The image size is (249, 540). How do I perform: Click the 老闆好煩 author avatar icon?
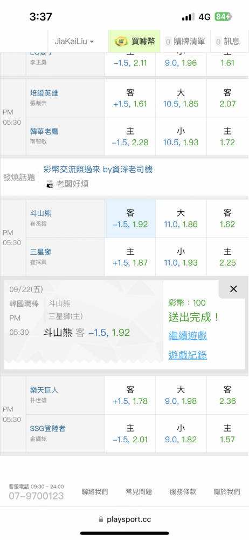[50, 184]
